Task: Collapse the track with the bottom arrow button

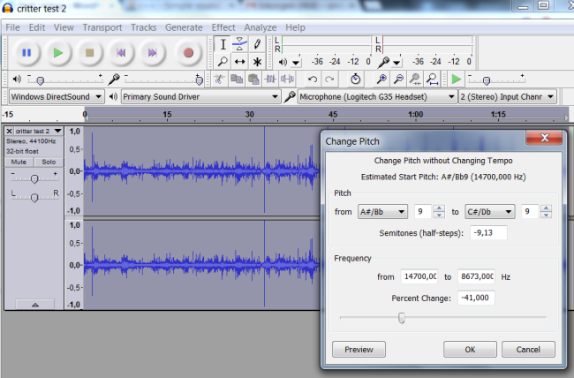Action: coord(34,303)
